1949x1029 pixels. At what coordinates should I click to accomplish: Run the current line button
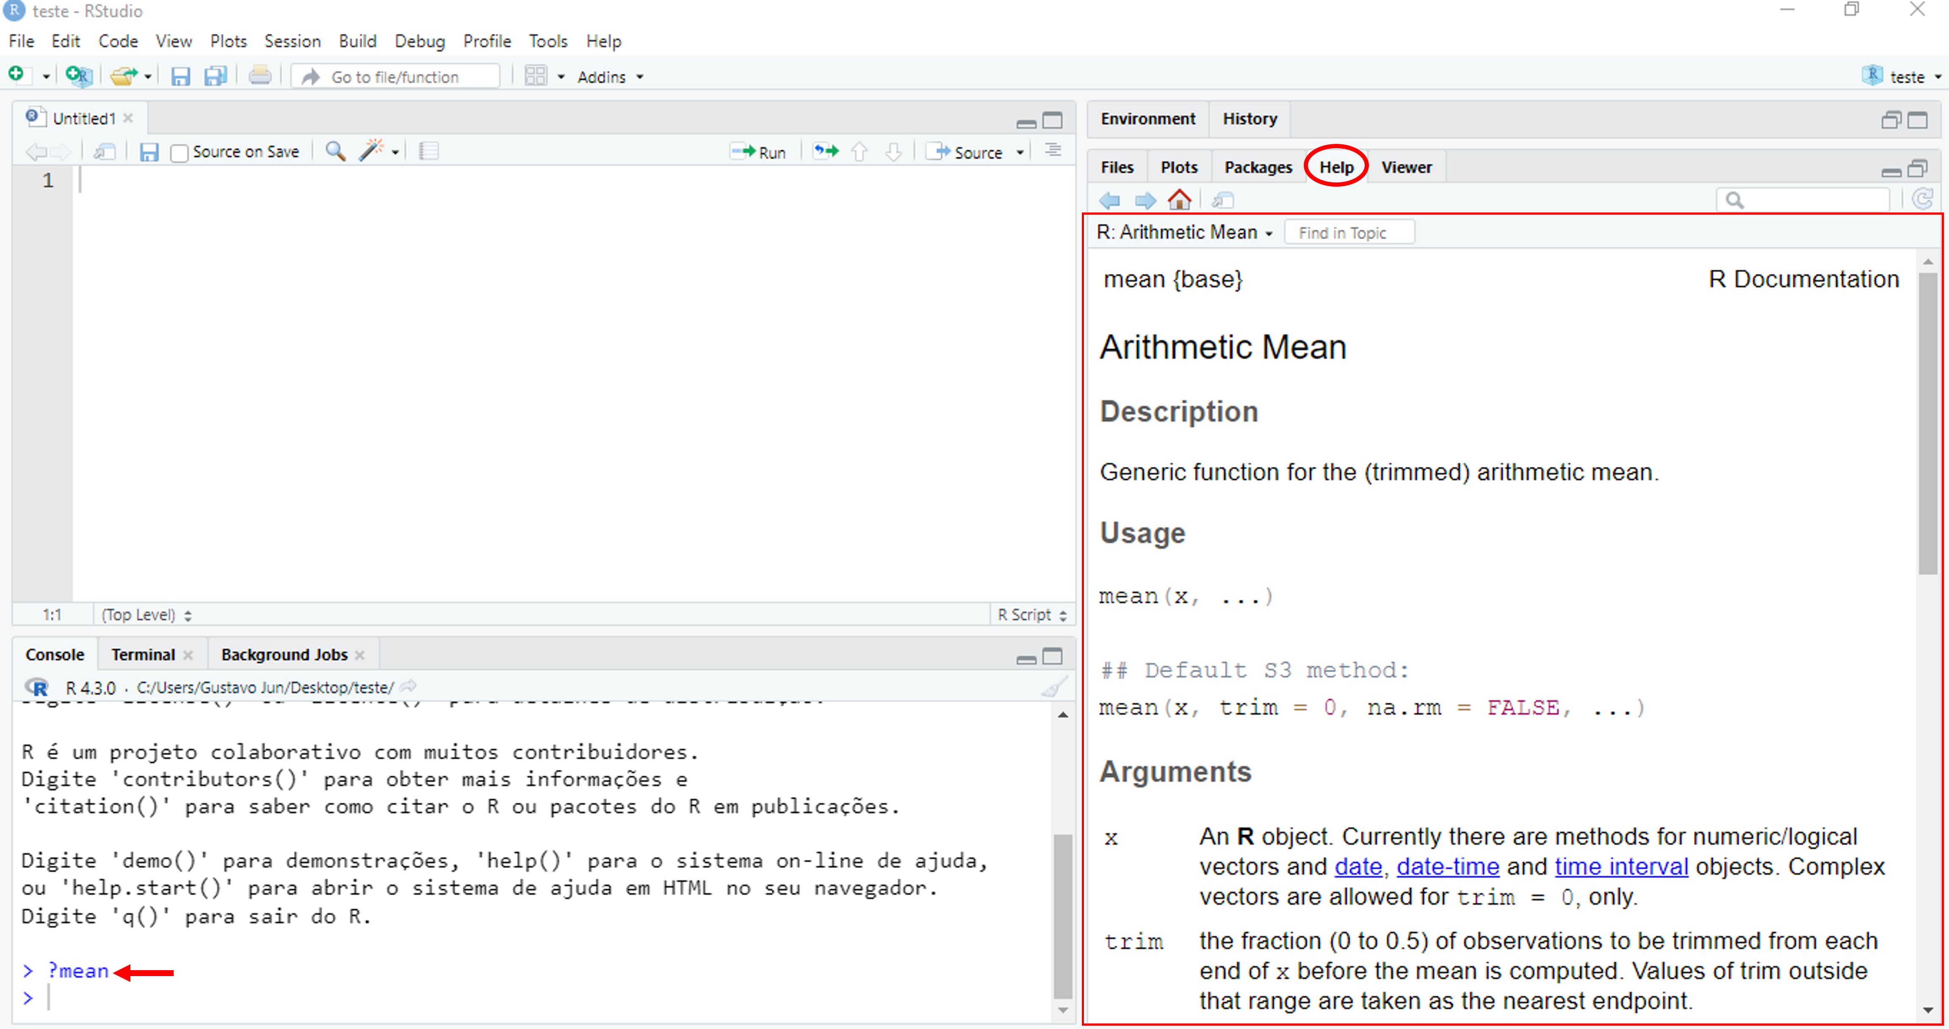tap(759, 152)
